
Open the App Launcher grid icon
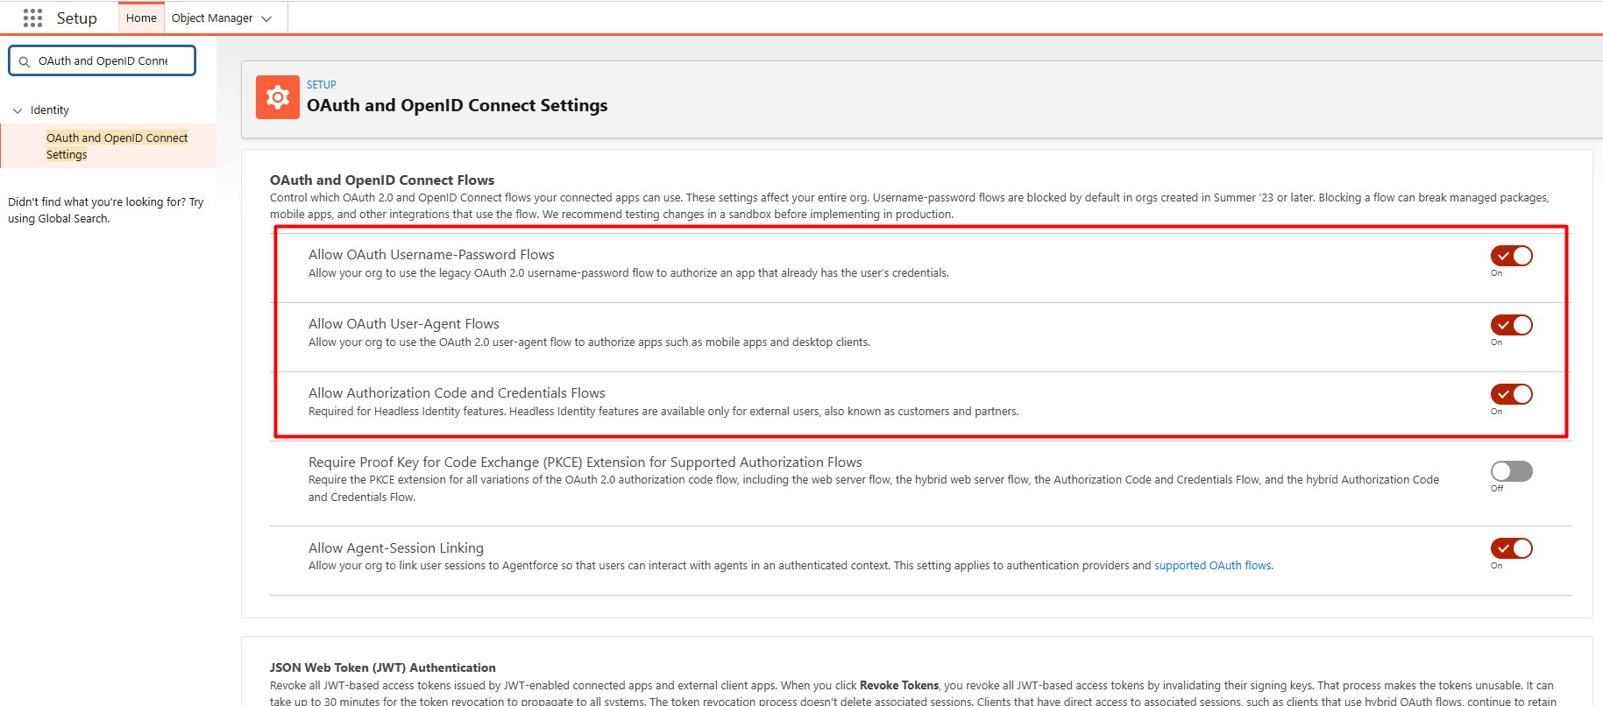coord(32,18)
